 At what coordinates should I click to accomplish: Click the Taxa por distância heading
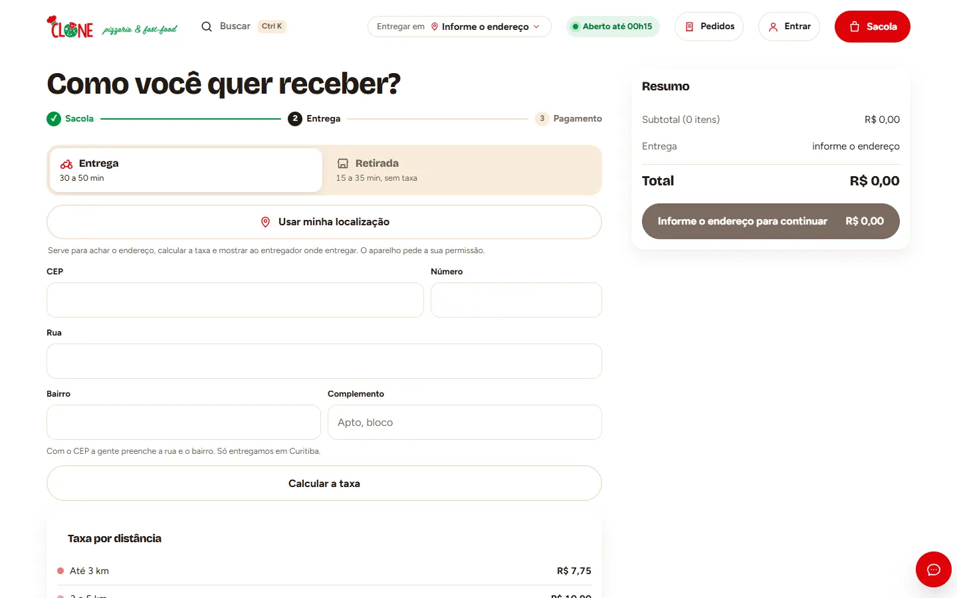tap(114, 538)
